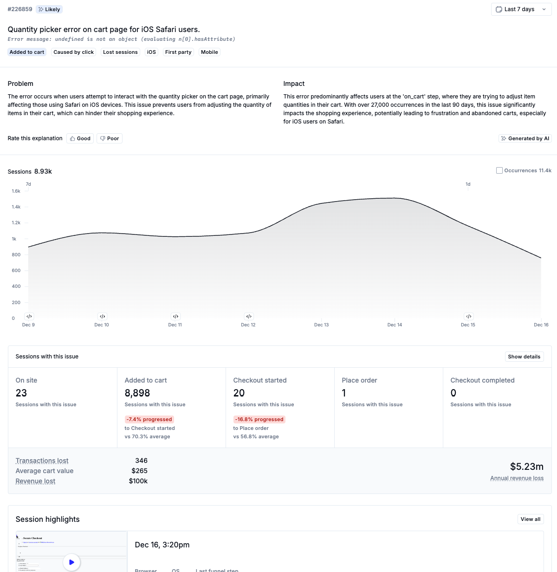
Task: Open the Transactions lost link
Action: 42,461
